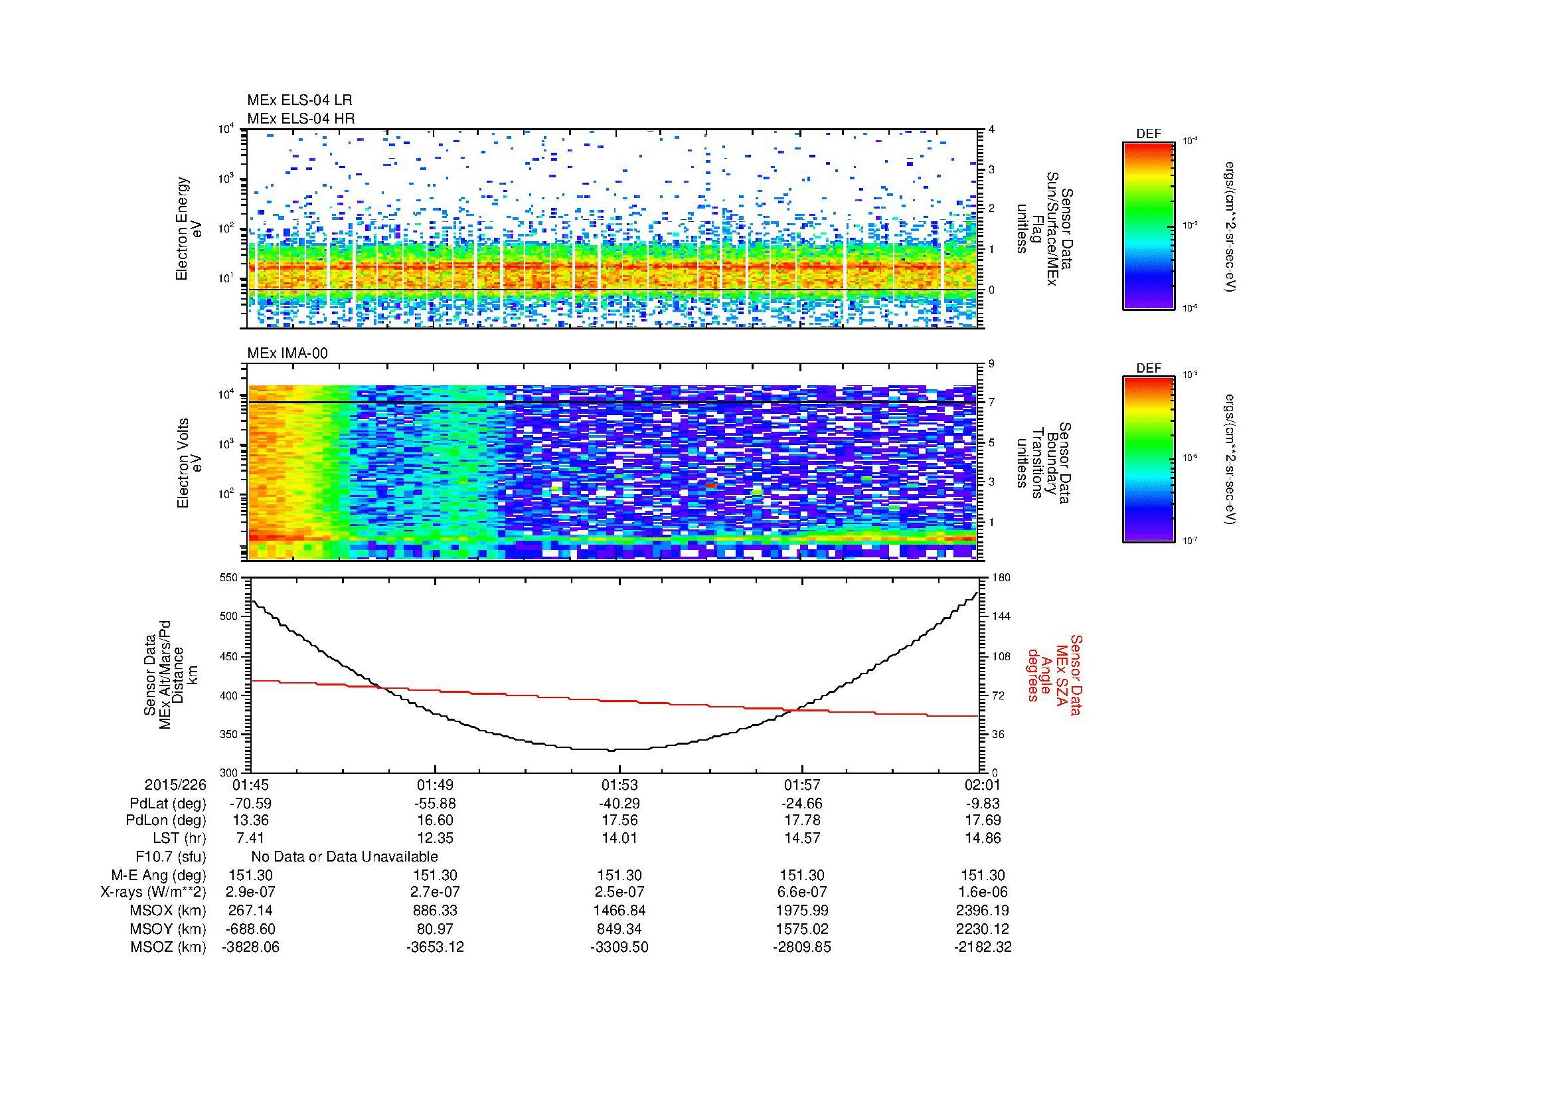Click the 'Boundary Transitions' axis label

tap(1045, 464)
